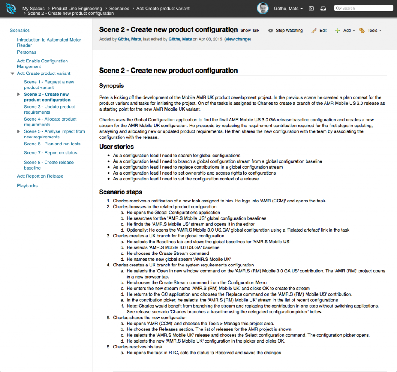The image size is (397, 372).
Task: Select 'Act: Create product variant' sidebar link
Action: [44, 73]
